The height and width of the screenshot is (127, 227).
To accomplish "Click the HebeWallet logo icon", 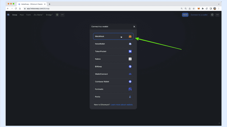I will click(130, 44).
